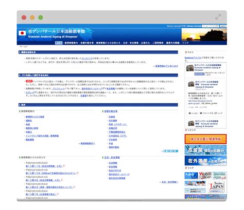The width and height of the screenshot is (244, 210).
Task: Click the Facebook page like button
Action: pyautogui.click(x=199, y=74)
